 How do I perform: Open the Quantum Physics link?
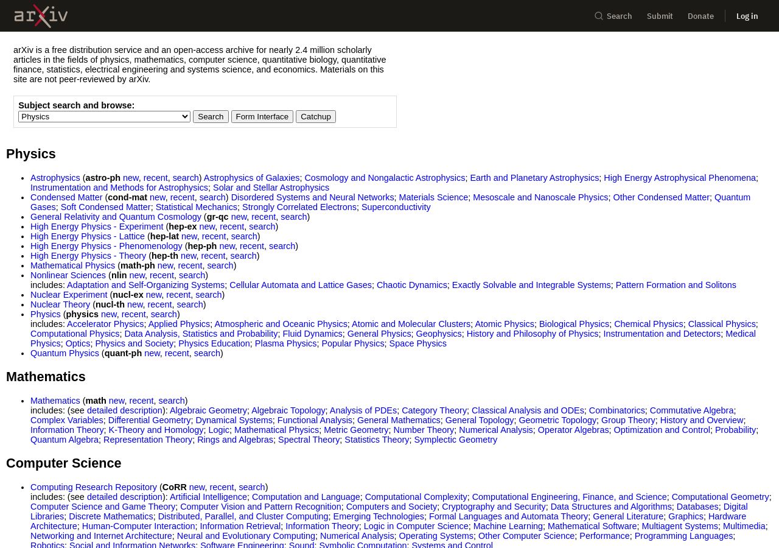click(x=65, y=353)
